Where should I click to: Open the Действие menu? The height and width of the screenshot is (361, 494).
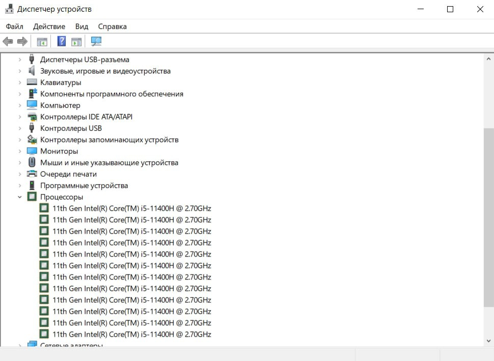[x=49, y=26]
